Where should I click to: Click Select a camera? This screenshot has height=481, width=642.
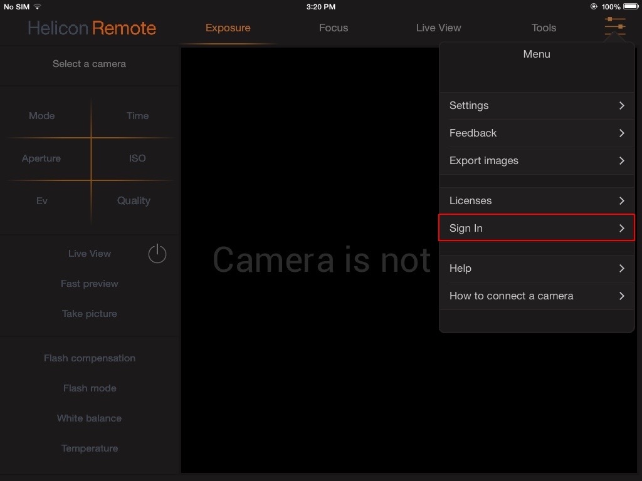89,63
